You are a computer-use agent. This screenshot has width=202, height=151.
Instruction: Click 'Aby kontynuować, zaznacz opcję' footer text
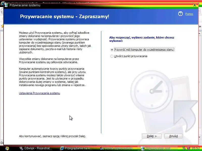53,136
